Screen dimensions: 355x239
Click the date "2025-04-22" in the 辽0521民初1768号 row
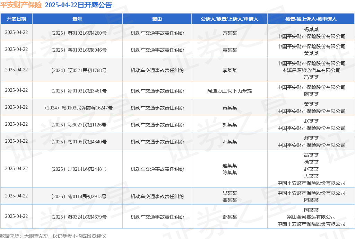(16, 70)
